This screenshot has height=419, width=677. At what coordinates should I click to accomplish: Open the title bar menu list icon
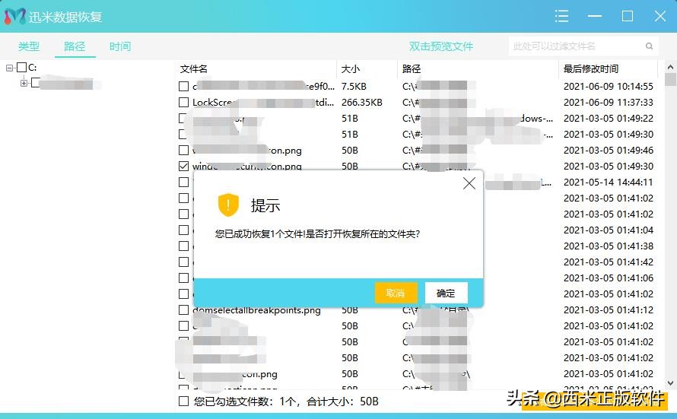point(561,16)
